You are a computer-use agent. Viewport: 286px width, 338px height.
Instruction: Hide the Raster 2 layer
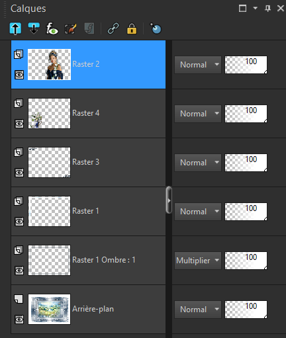click(x=19, y=75)
